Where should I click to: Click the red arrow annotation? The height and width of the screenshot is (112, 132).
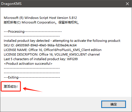(32, 89)
